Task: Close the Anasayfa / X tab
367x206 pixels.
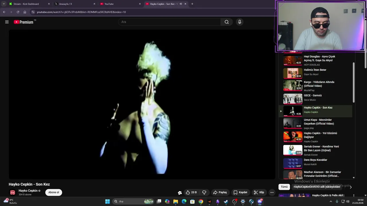Action: (x=94, y=4)
